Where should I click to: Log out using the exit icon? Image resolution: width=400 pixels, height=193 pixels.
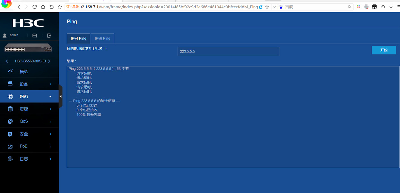[x=49, y=36]
